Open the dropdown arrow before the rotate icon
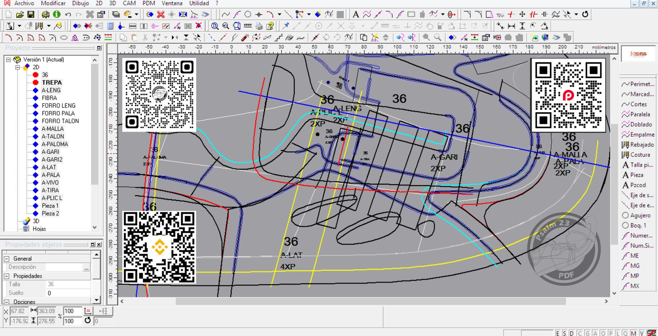658x336 pixels. [576, 14]
